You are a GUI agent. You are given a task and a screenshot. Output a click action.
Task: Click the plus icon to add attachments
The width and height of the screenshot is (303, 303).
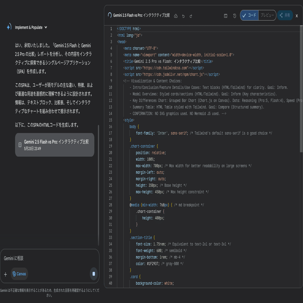pos(5,274)
